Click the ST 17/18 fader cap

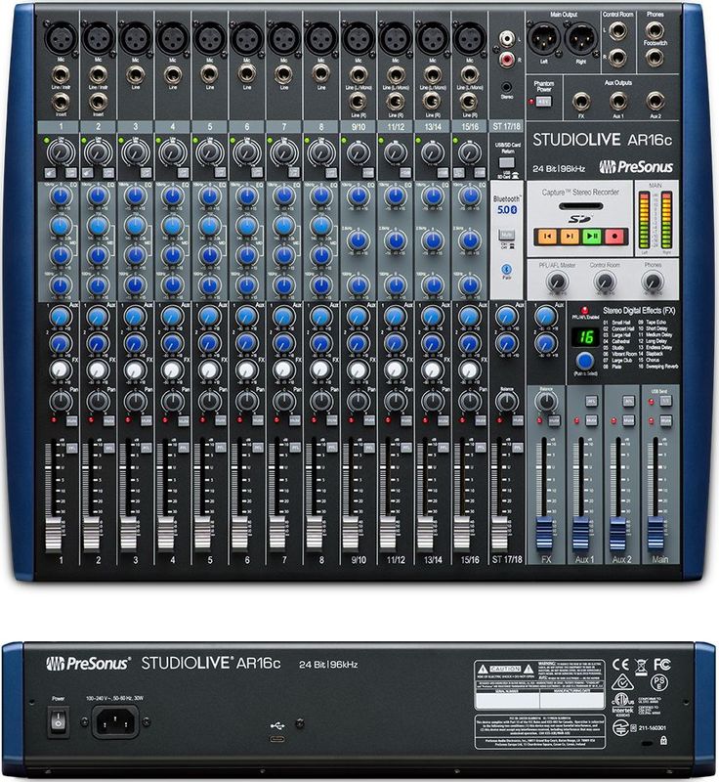500,534
